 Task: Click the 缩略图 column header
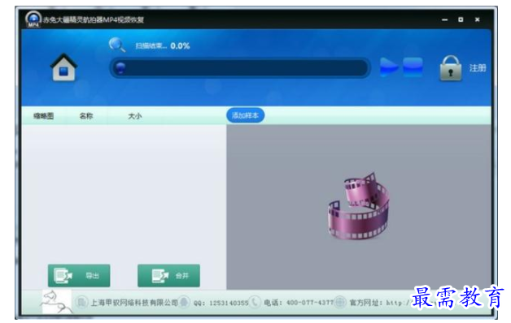tap(44, 116)
